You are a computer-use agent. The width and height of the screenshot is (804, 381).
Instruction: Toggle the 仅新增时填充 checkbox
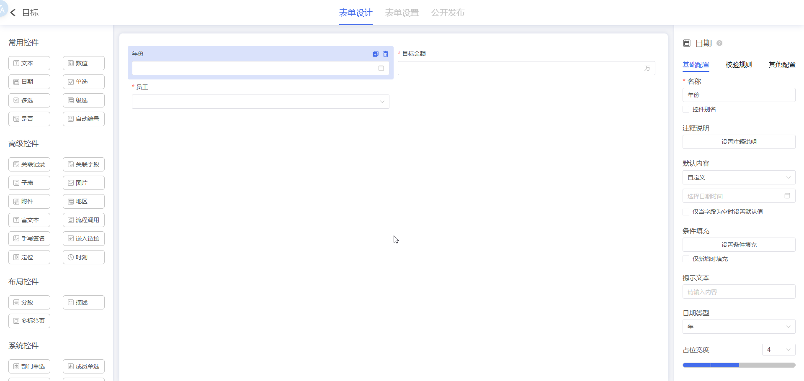click(686, 259)
